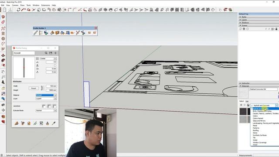Open the Edit menu
The height and width of the screenshot is (157, 279).
(3, 5)
